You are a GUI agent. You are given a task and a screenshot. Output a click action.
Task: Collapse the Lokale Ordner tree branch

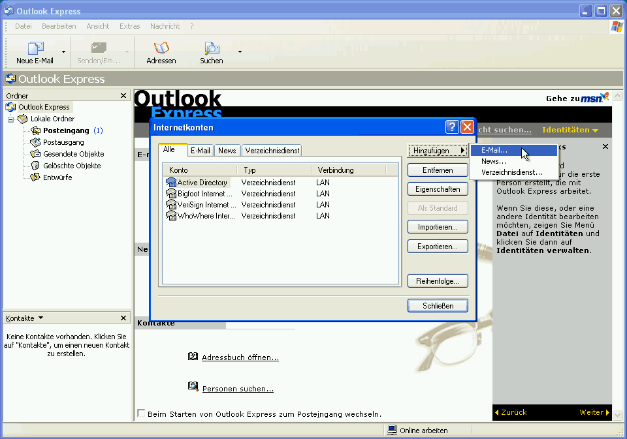pos(10,118)
